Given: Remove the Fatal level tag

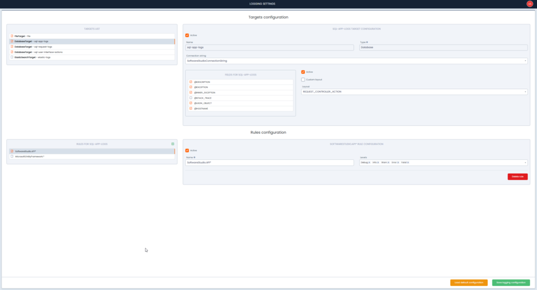Looking at the screenshot, I should (x=408, y=163).
